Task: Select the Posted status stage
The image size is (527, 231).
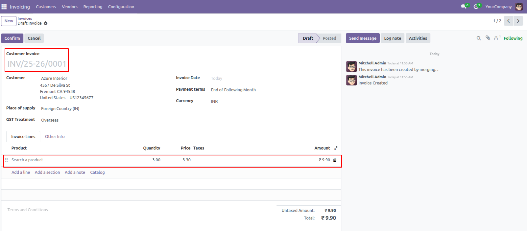Action: click(329, 38)
